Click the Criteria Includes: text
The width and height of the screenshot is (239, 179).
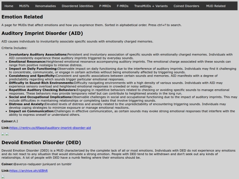coord(14,48)
